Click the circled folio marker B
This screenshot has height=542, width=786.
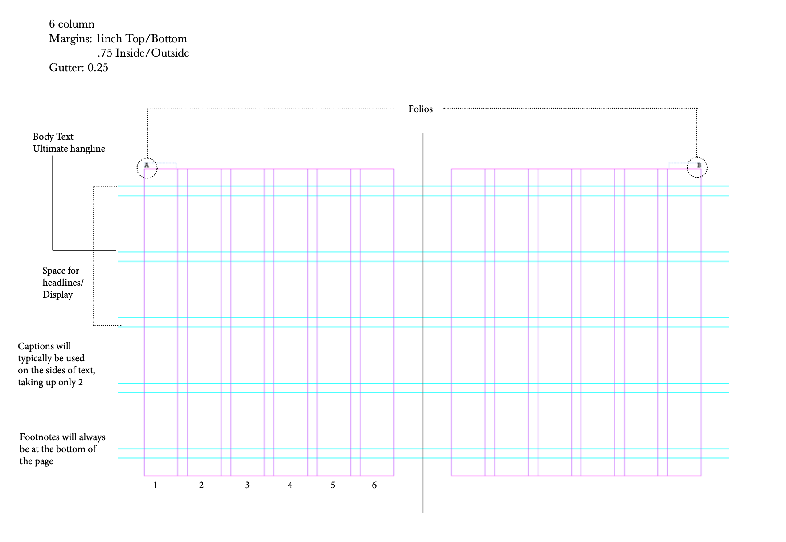(x=697, y=167)
